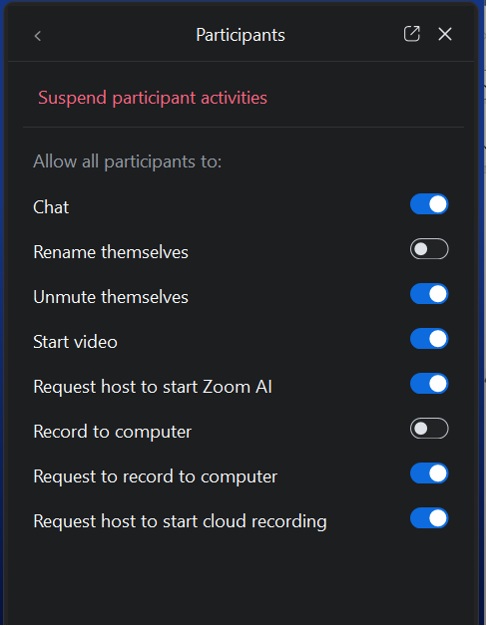
Task: Close the Participants panel with the X
Action: coord(445,34)
